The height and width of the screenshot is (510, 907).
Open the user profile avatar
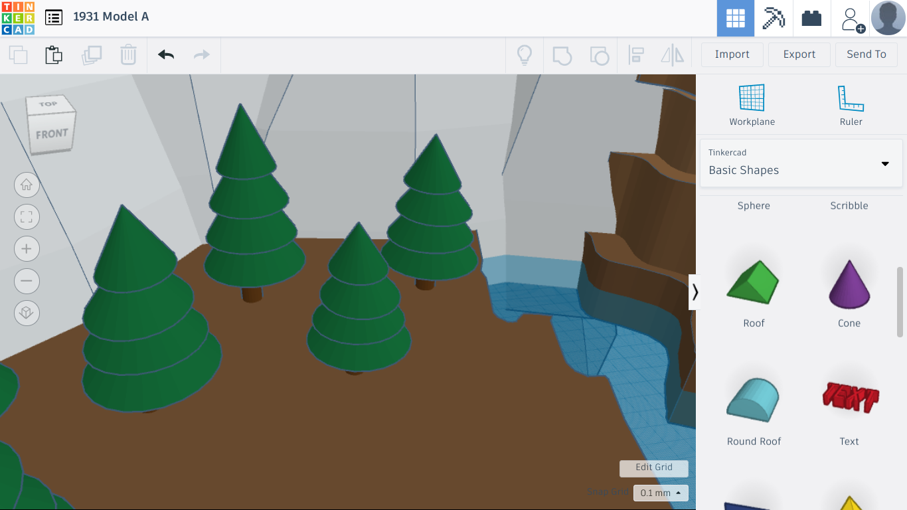[888, 18]
